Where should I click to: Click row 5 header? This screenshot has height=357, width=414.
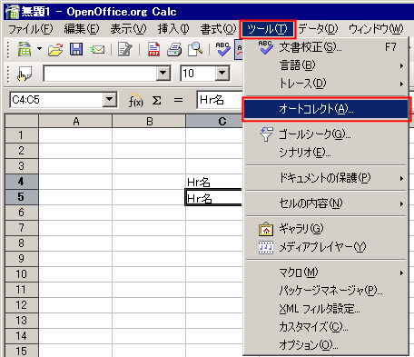21,197
